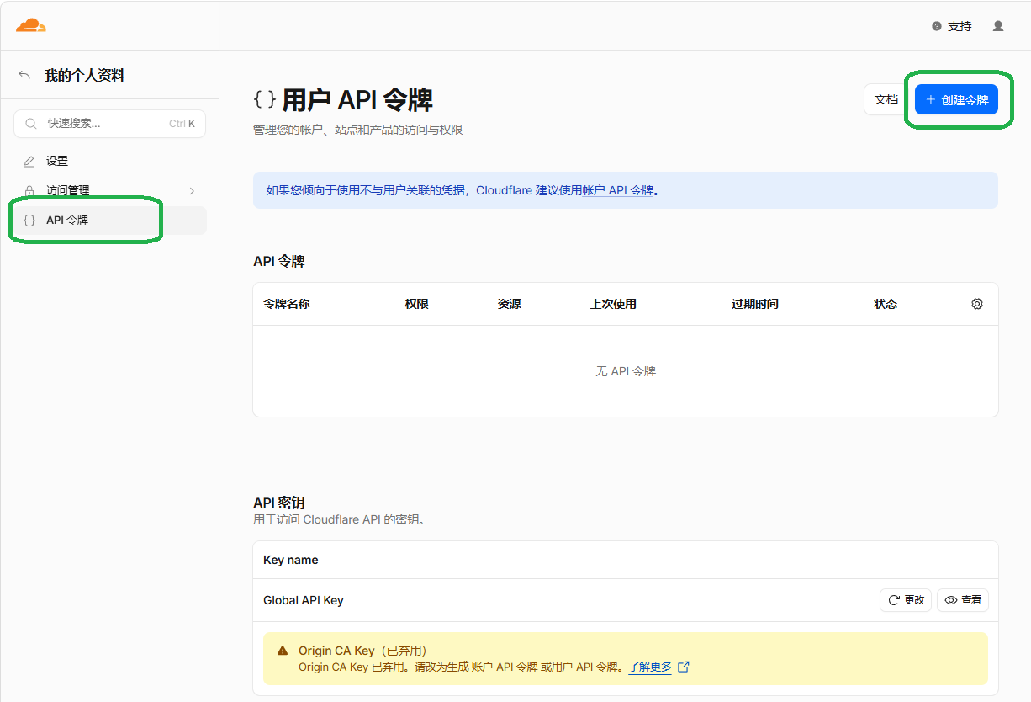Image resolution: width=1031 pixels, height=702 pixels.
Task: Open 设置 in the sidebar
Action: pyautogui.click(x=110, y=162)
